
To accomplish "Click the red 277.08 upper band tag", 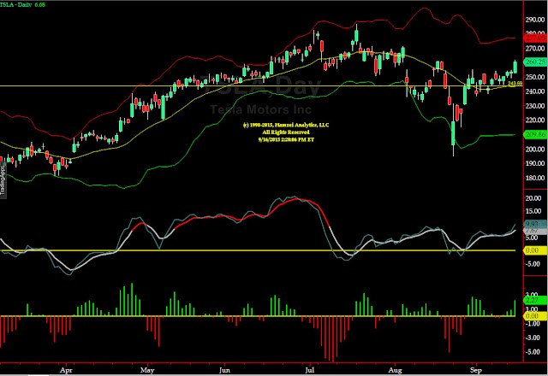I will [x=535, y=38].
